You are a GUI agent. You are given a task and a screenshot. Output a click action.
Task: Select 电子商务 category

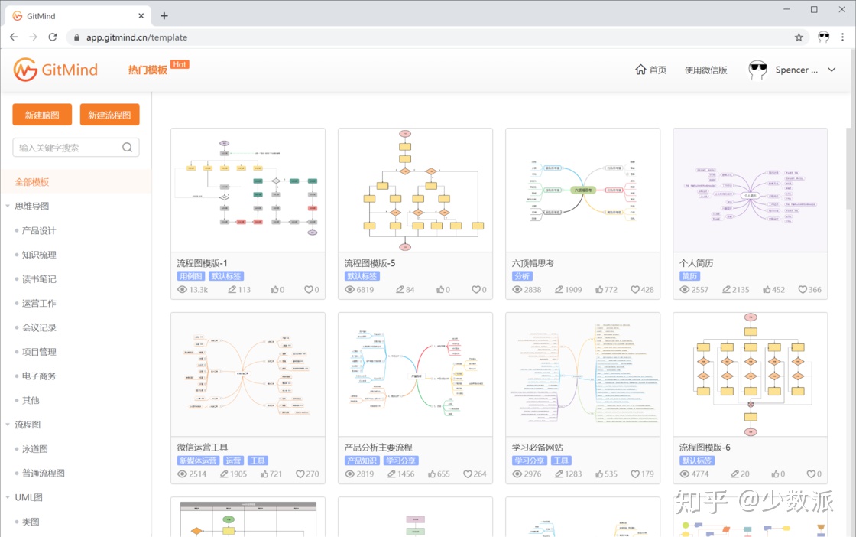pos(39,376)
